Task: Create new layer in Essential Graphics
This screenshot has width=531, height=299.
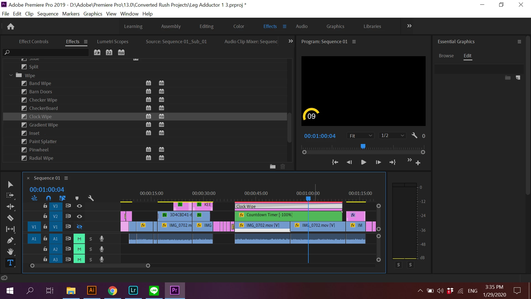Action: [x=518, y=78]
